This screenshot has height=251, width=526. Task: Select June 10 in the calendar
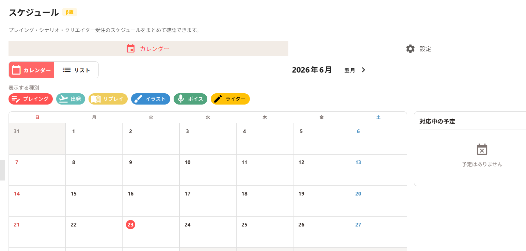(208, 170)
